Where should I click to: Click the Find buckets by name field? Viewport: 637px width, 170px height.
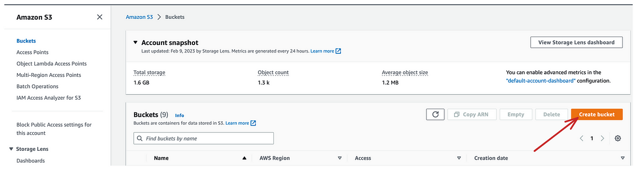pos(204,139)
